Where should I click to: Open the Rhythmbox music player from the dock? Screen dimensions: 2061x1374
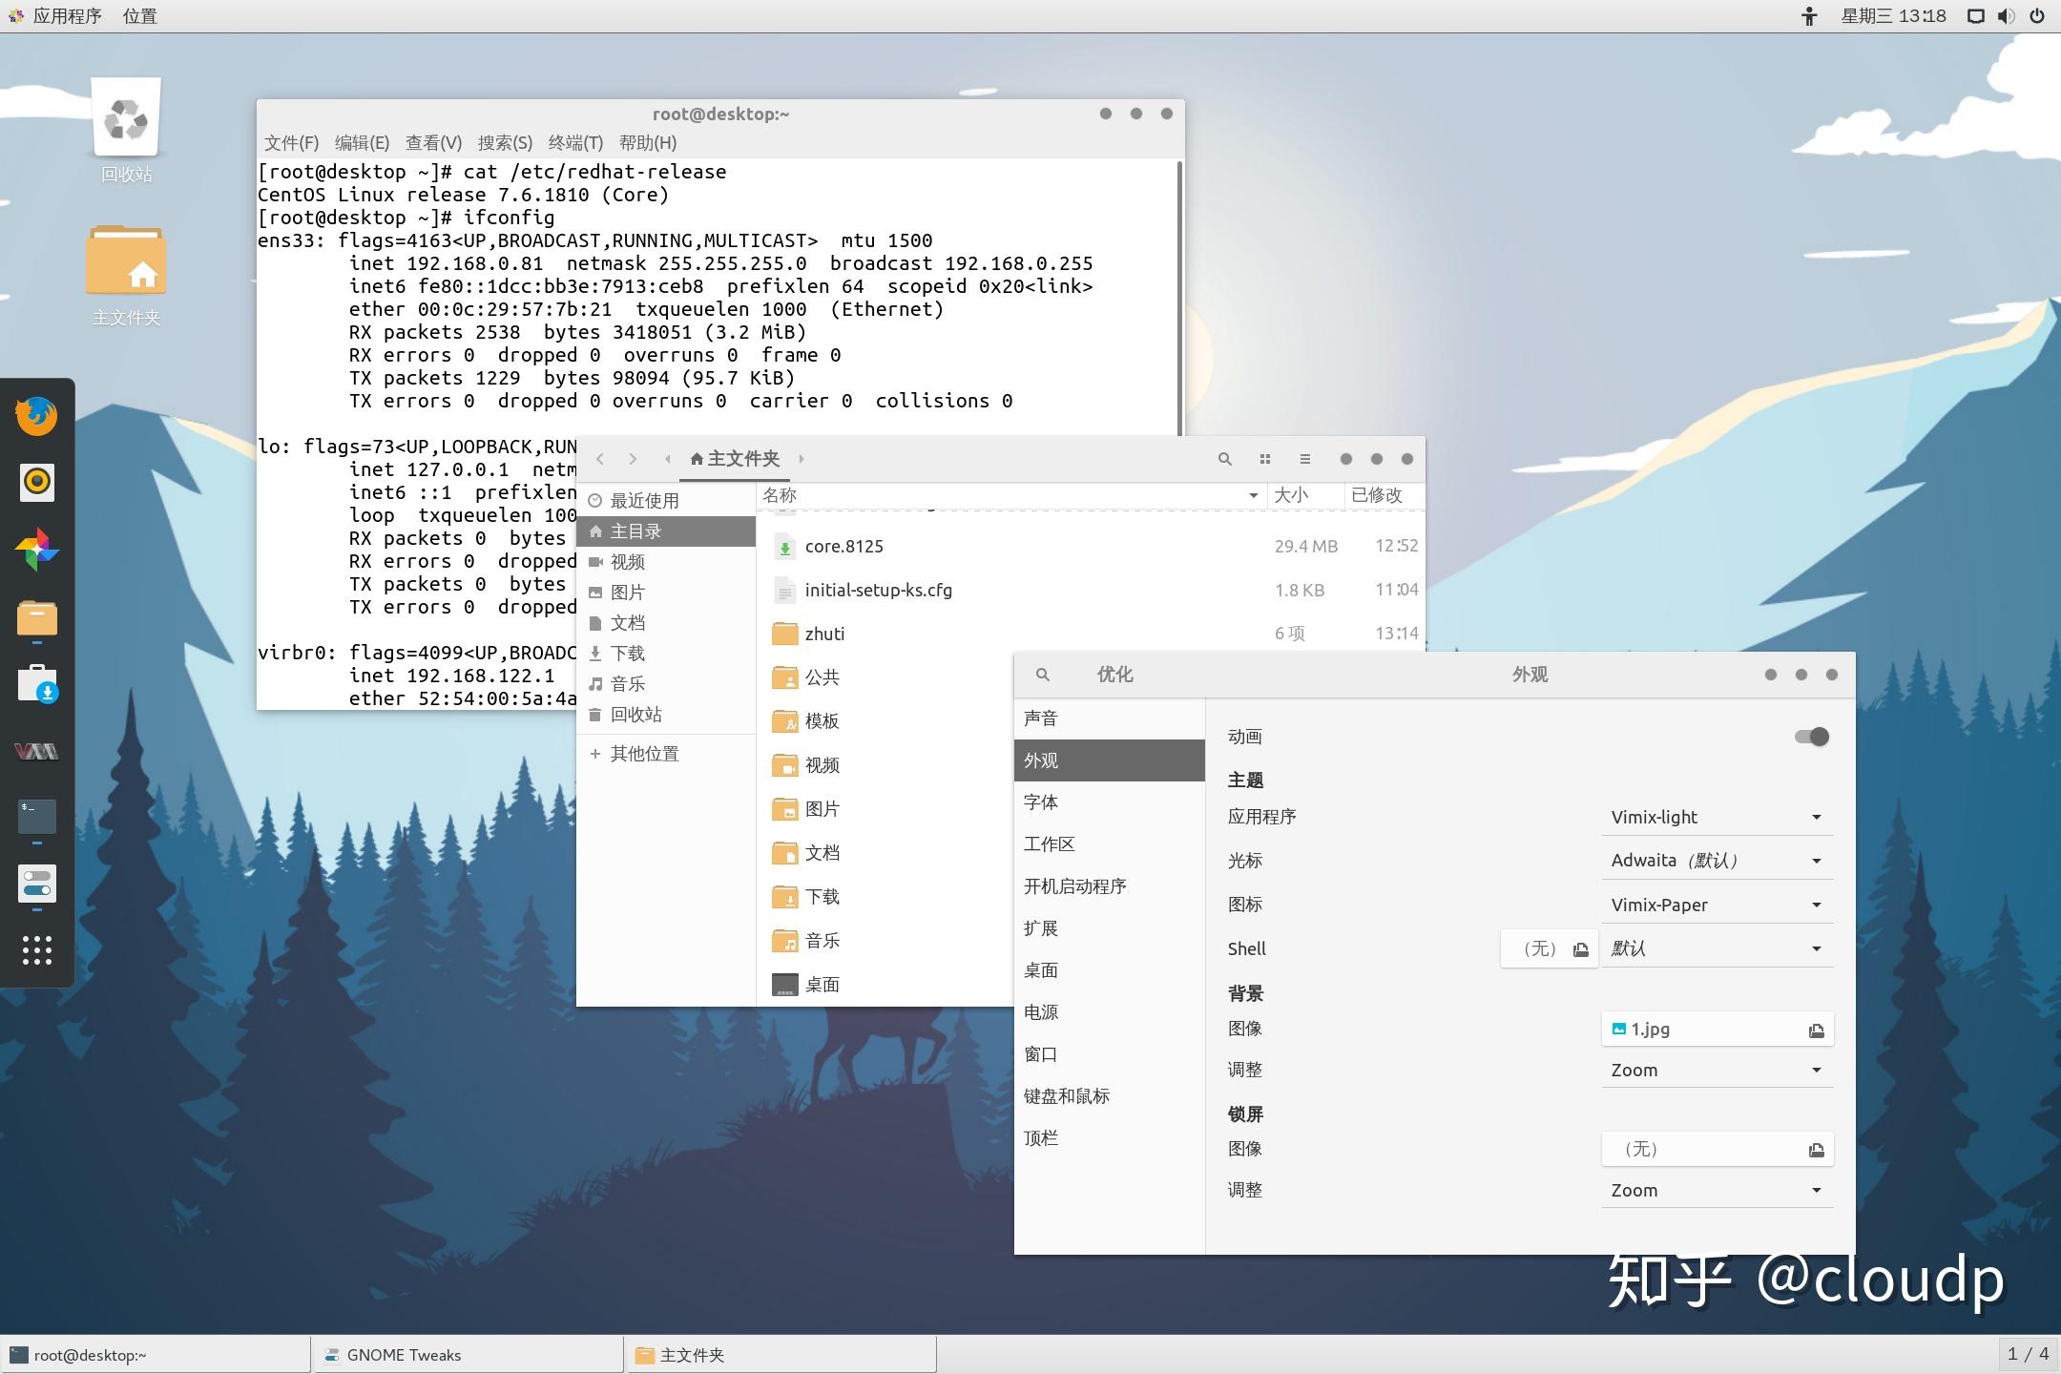(36, 482)
